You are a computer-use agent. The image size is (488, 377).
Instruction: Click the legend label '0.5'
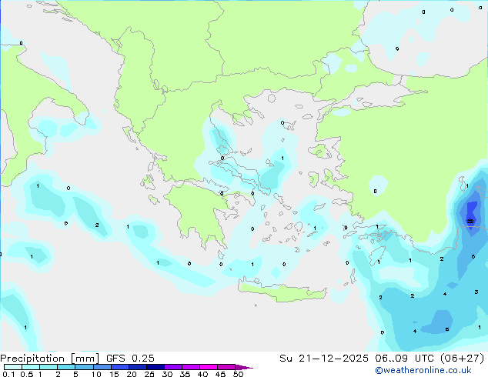(26, 374)
